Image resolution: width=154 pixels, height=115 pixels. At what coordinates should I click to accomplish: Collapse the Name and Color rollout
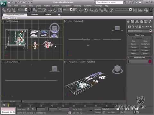pyautogui.click(x=140, y=57)
